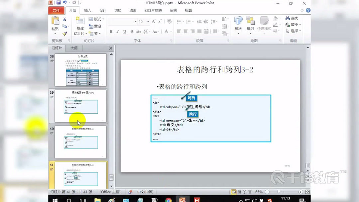This screenshot has height=202, width=359.
Task: Switch to Slide Sorter view in status bar
Action: tap(239, 192)
